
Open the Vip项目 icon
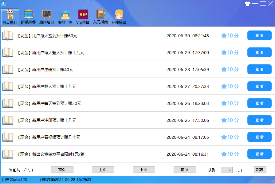point(83,15)
